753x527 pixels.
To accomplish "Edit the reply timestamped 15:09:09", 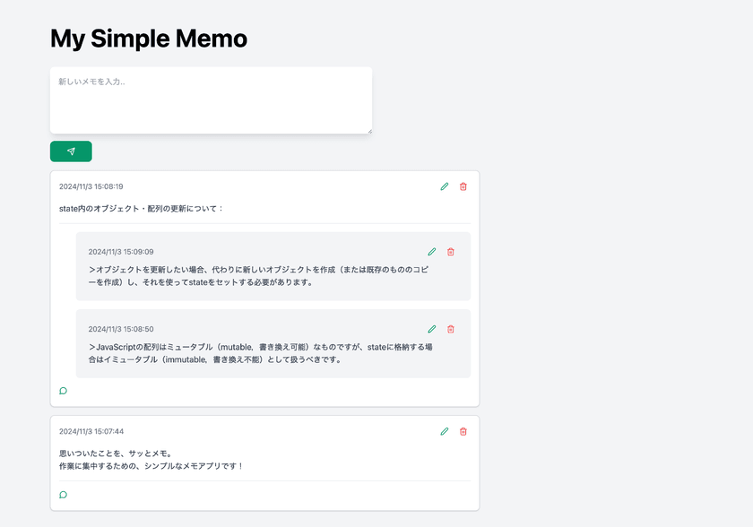I will [431, 252].
